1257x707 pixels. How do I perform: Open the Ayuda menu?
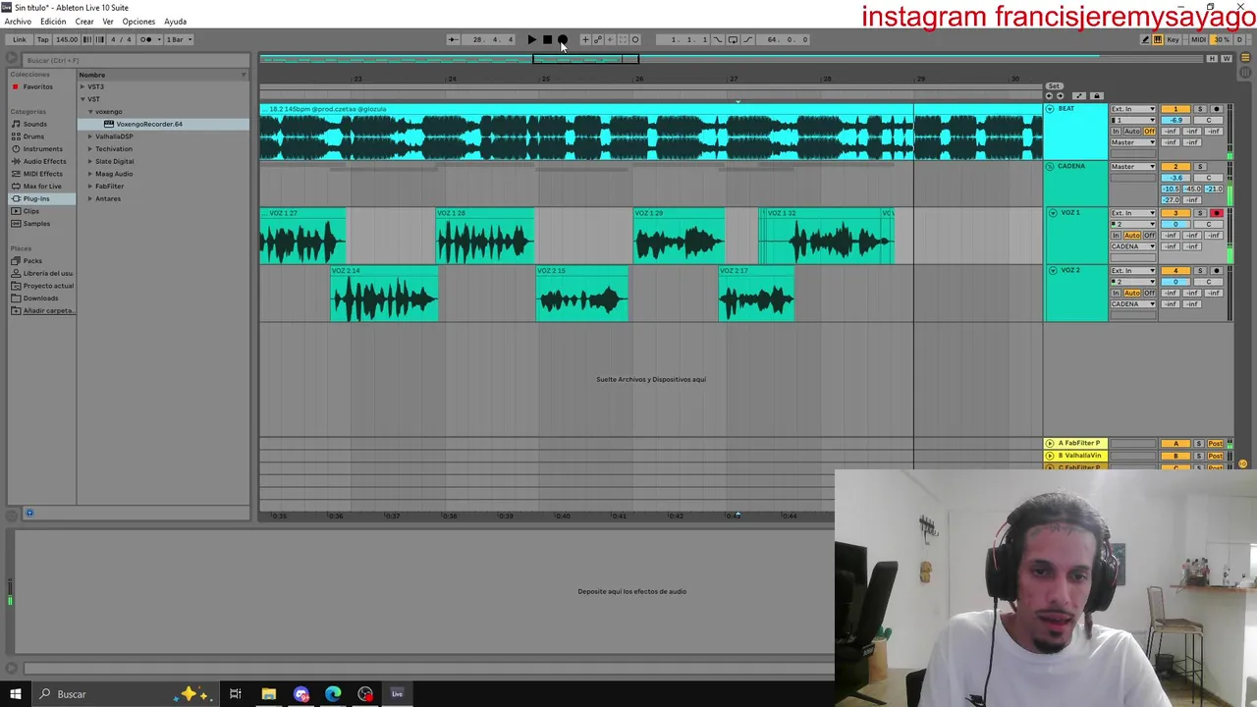(175, 22)
